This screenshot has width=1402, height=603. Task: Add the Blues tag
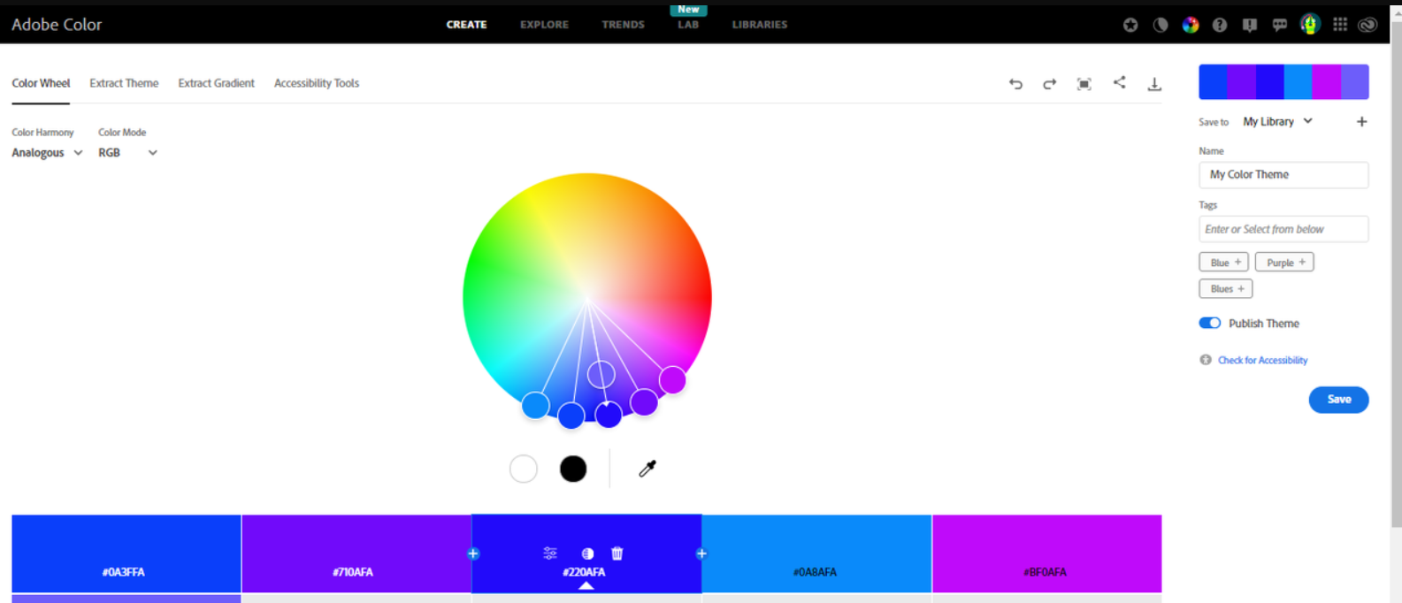click(x=1225, y=289)
